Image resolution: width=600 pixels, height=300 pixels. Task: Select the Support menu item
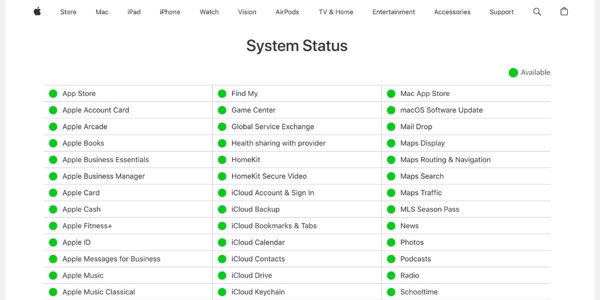501,11
